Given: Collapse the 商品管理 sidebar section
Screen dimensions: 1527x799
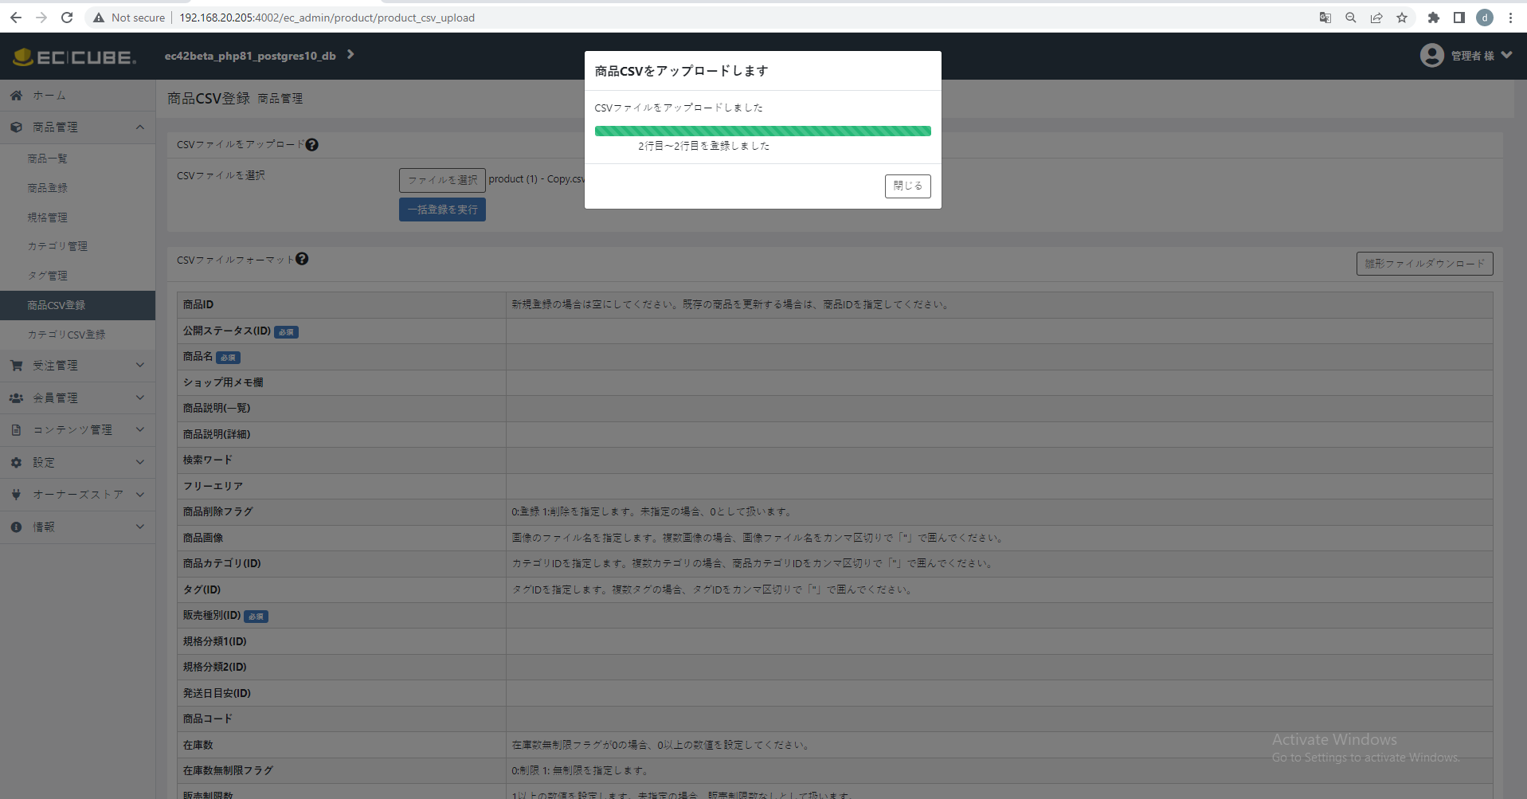Looking at the screenshot, I should (140, 127).
